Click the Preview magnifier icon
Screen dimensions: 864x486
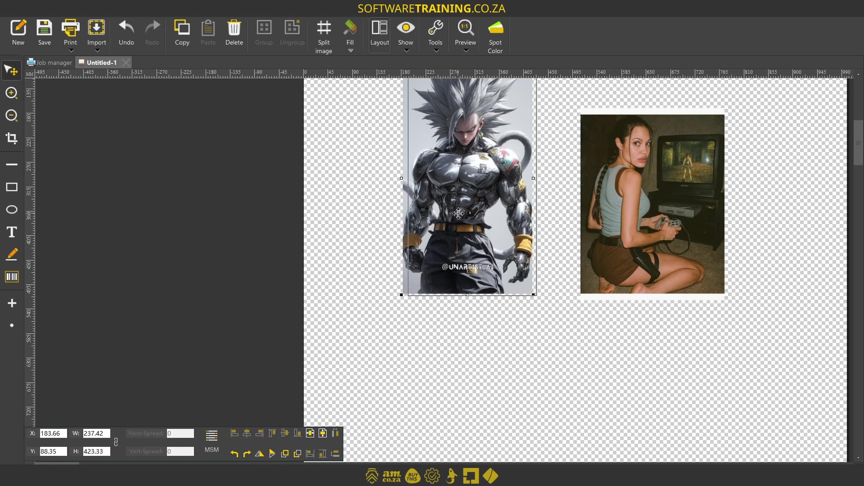point(465,28)
